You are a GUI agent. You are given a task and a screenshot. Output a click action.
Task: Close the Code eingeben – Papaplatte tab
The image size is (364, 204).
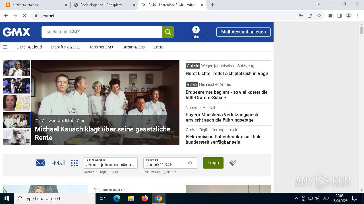click(x=134, y=5)
